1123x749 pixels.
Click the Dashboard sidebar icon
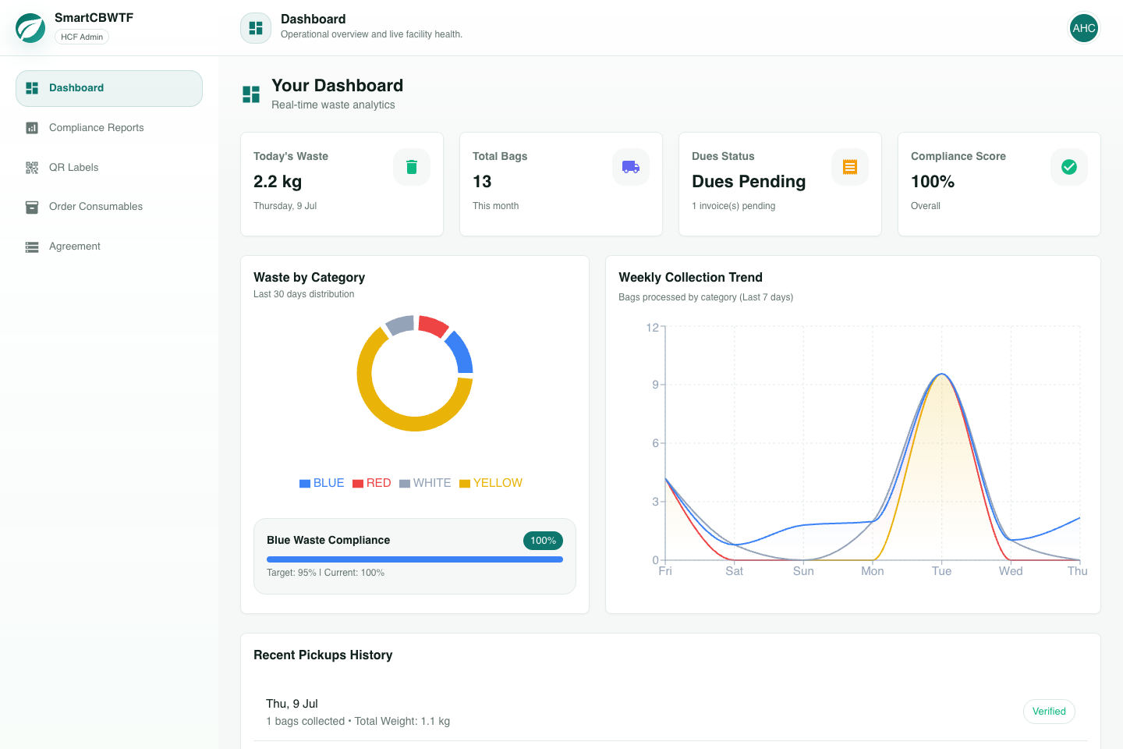click(x=32, y=88)
